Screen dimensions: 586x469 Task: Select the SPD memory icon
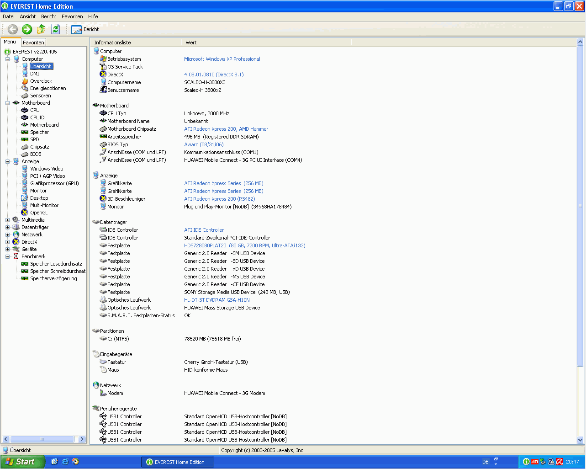coord(25,139)
